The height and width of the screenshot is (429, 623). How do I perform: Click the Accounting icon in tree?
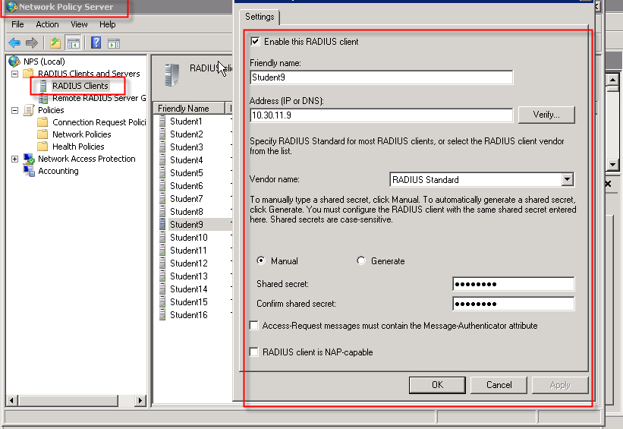[x=29, y=171]
